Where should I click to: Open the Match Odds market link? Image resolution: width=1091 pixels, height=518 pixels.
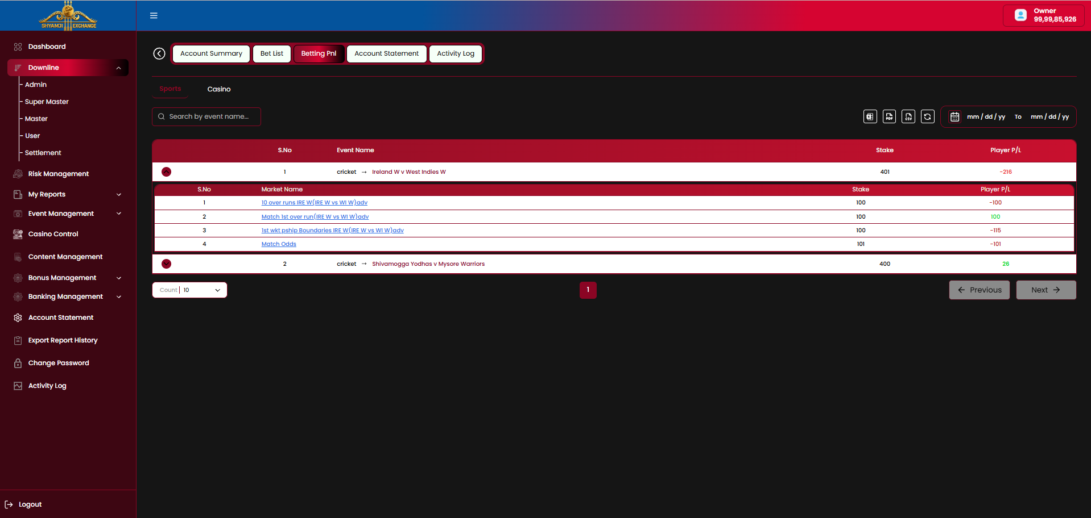[x=279, y=244]
